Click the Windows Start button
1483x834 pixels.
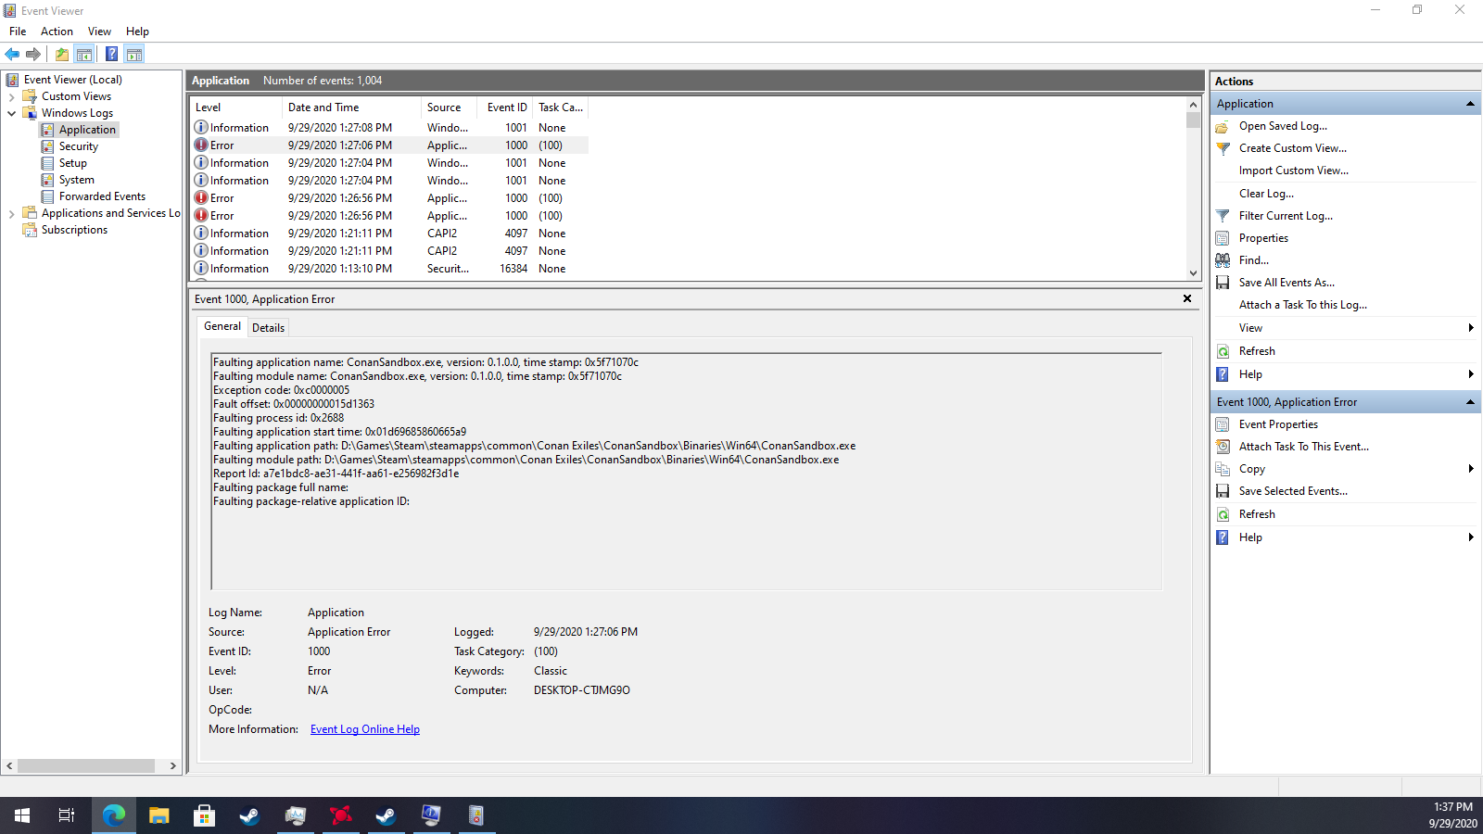22,815
